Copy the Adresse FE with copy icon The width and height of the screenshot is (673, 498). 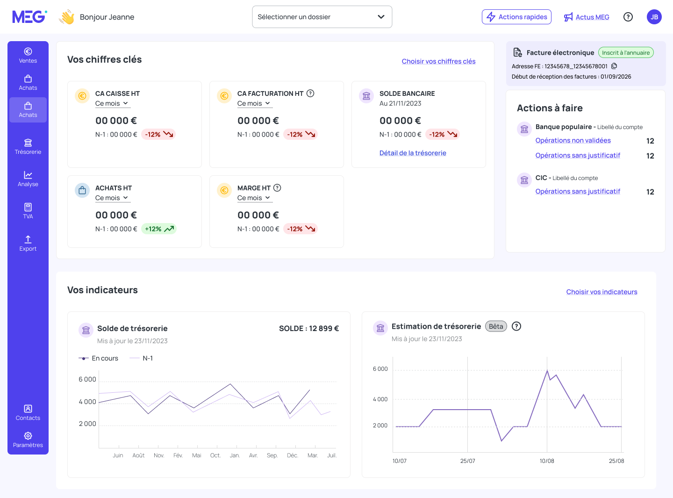click(614, 66)
